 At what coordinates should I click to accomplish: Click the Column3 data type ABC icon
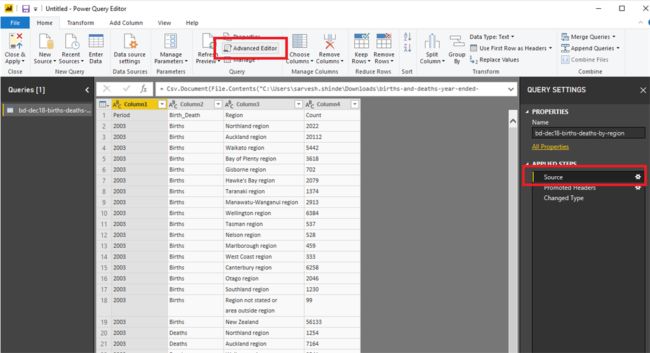[229, 105]
